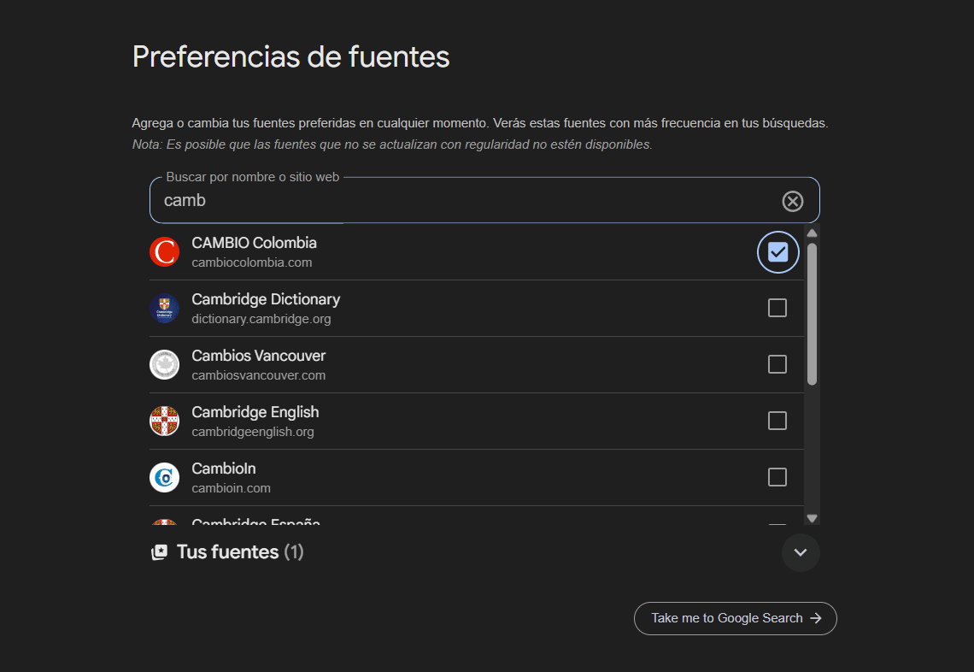Click the Preferencias de fuentes title
This screenshot has width=974, height=672.
coord(290,56)
